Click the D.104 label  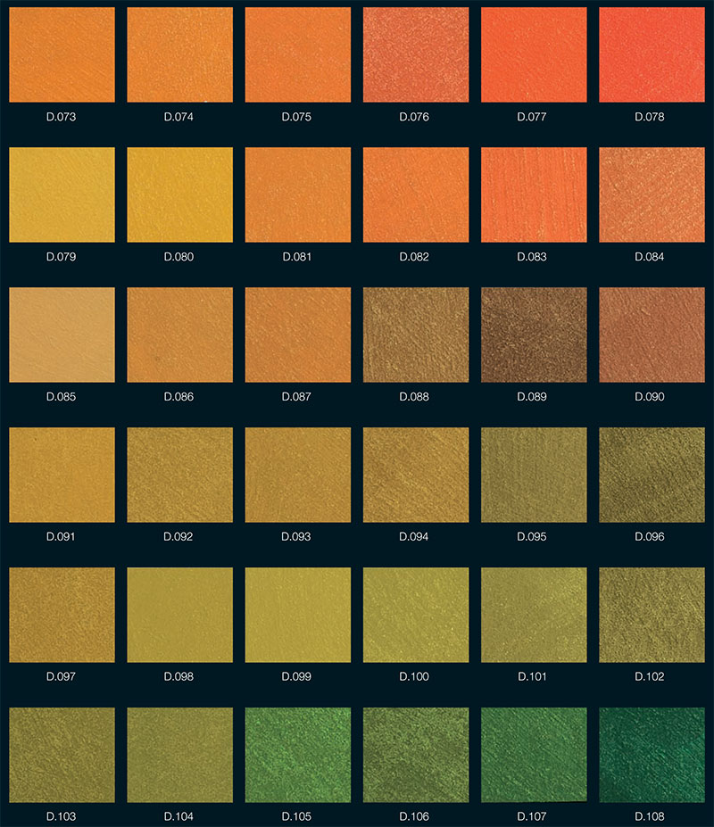178,817
